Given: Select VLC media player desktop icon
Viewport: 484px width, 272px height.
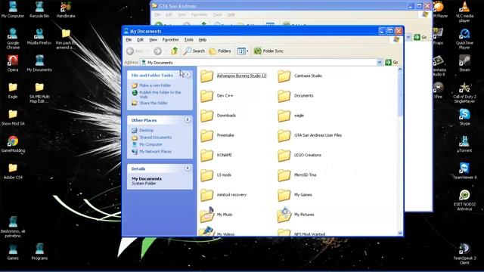Looking at the screenshot, I should 464,12.
